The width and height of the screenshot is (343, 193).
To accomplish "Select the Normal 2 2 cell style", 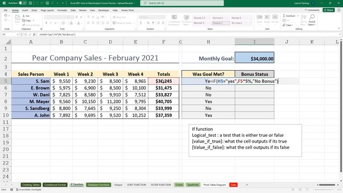I will click(x=202, y=18).
